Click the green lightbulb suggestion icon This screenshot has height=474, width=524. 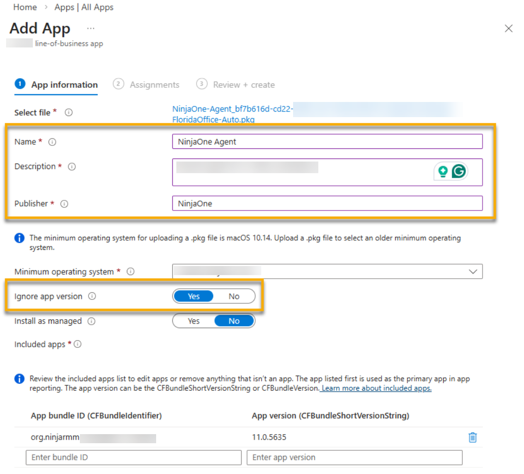443,171
